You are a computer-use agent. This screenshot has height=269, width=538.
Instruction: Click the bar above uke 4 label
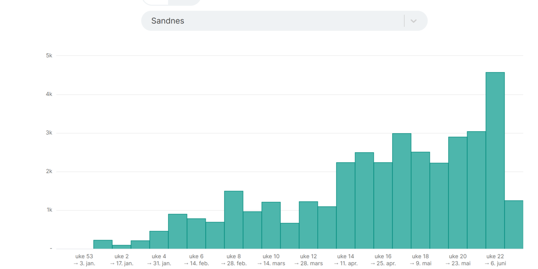coord(159,240)
